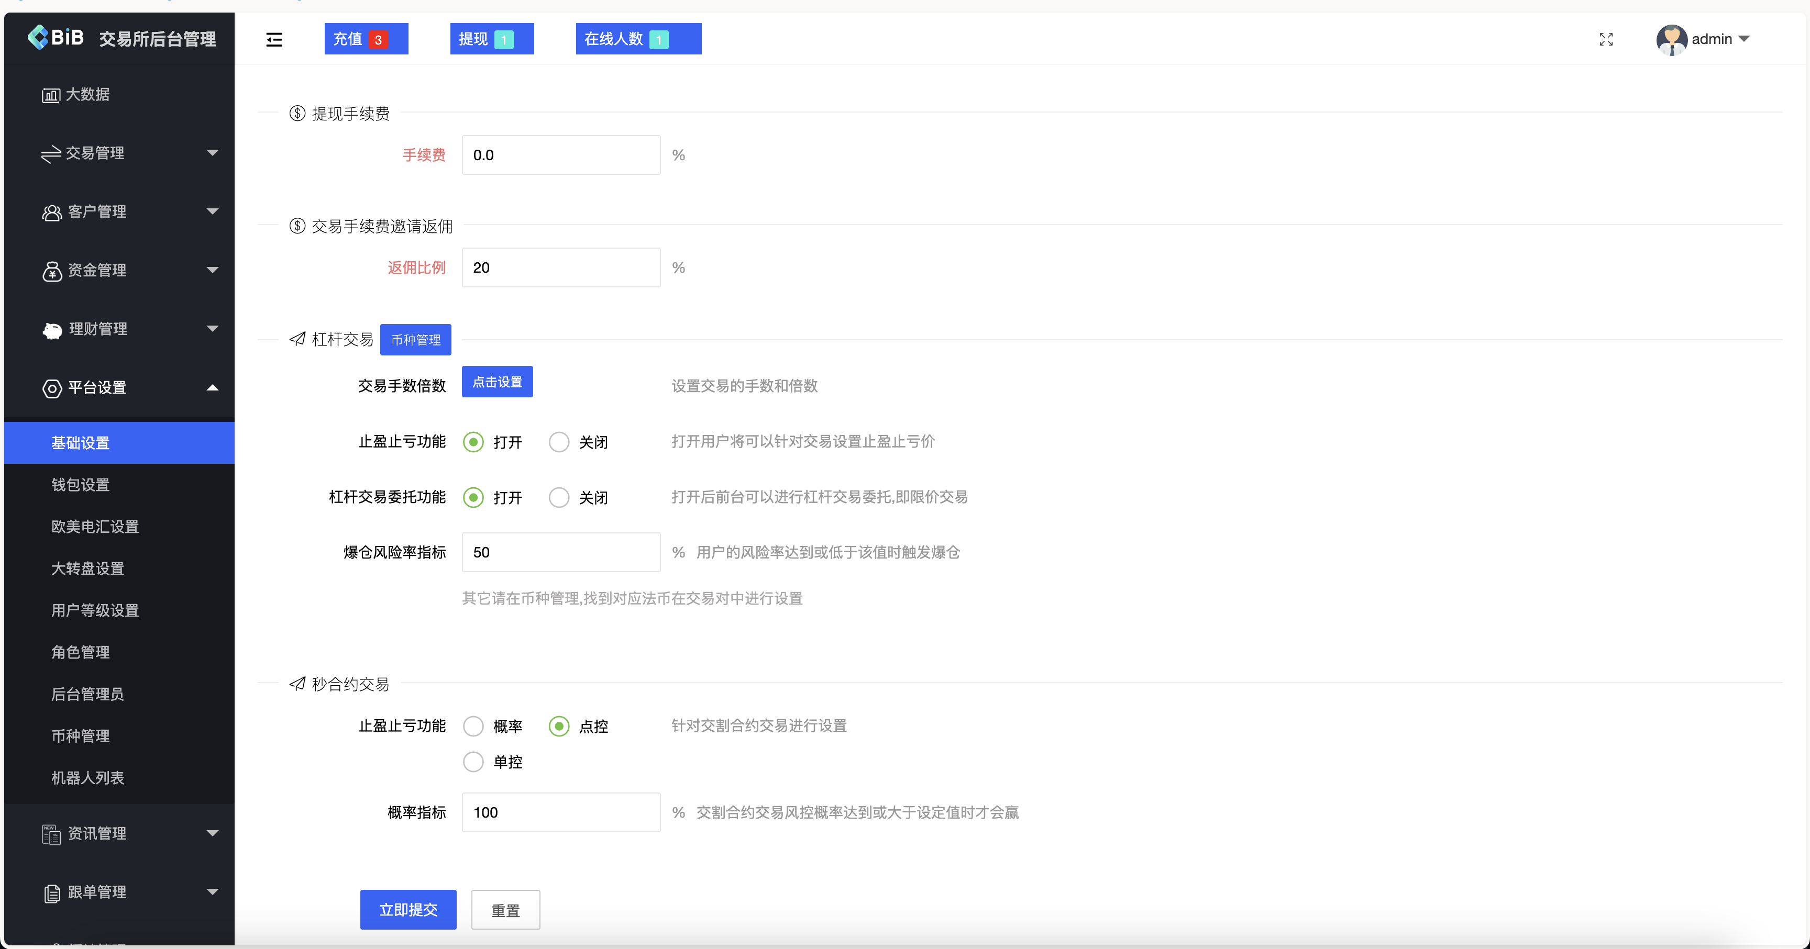Open 基础设置 in the sidebar

coord(119,442)
